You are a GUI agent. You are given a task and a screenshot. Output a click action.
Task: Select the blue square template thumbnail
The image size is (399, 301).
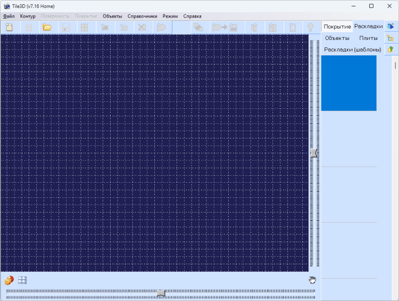(x=349, y=83)
